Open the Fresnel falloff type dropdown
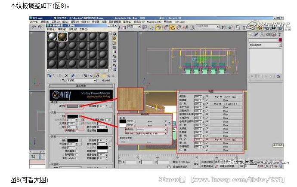Screen dimensions: 297x187 point(166,130)
